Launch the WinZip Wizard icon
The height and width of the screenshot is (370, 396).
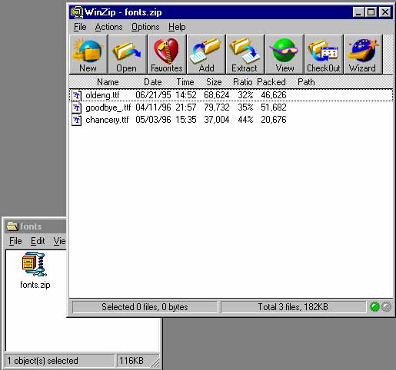point(363,55)
